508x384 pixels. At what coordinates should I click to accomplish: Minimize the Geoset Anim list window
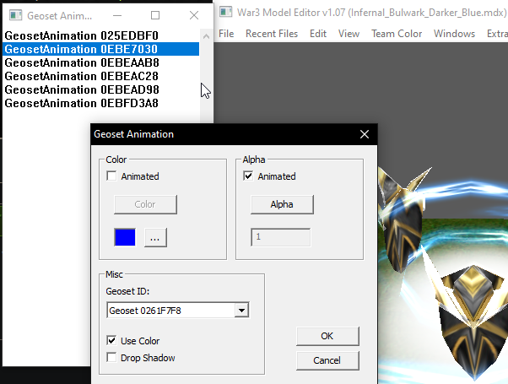[x=117, y=15]
